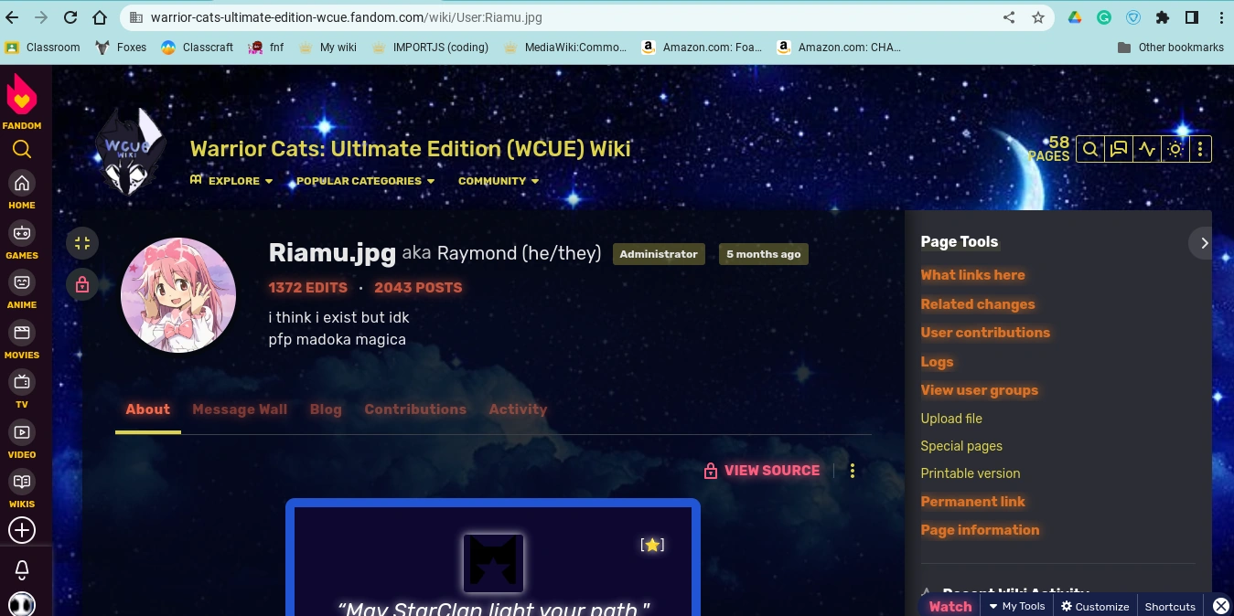This screenshot has width=1234, height=616.
Task: Open the Discussions chat icon
Action: (1118, 149)
